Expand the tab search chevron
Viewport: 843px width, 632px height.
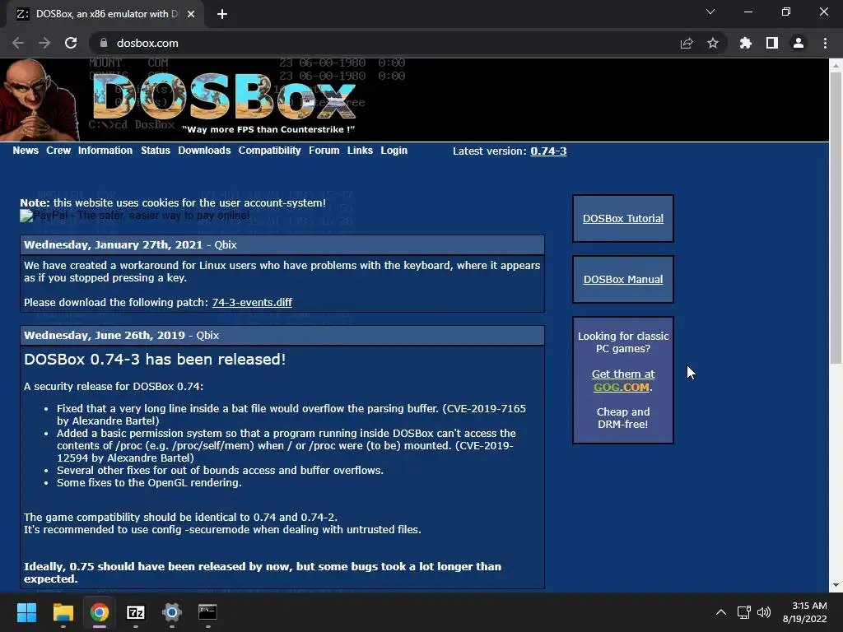point(710,12)
